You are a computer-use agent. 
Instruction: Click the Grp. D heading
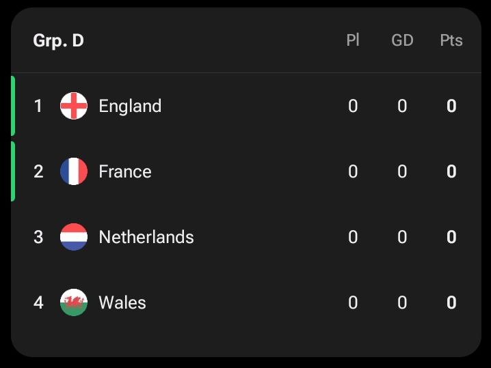tap(59, 41)
